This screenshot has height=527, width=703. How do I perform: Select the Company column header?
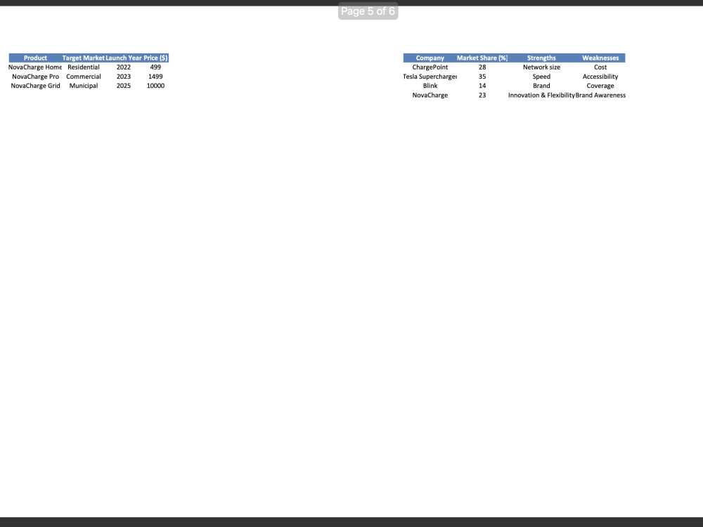click(430, 58)
